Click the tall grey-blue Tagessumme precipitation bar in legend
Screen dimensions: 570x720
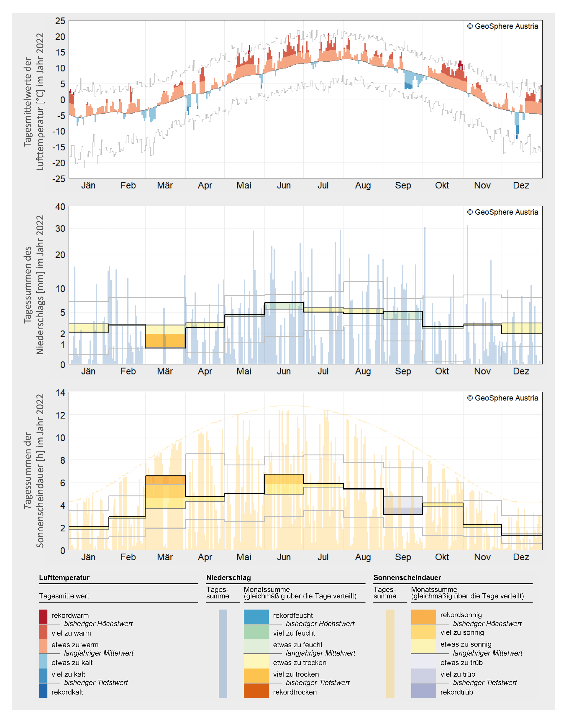222,653
